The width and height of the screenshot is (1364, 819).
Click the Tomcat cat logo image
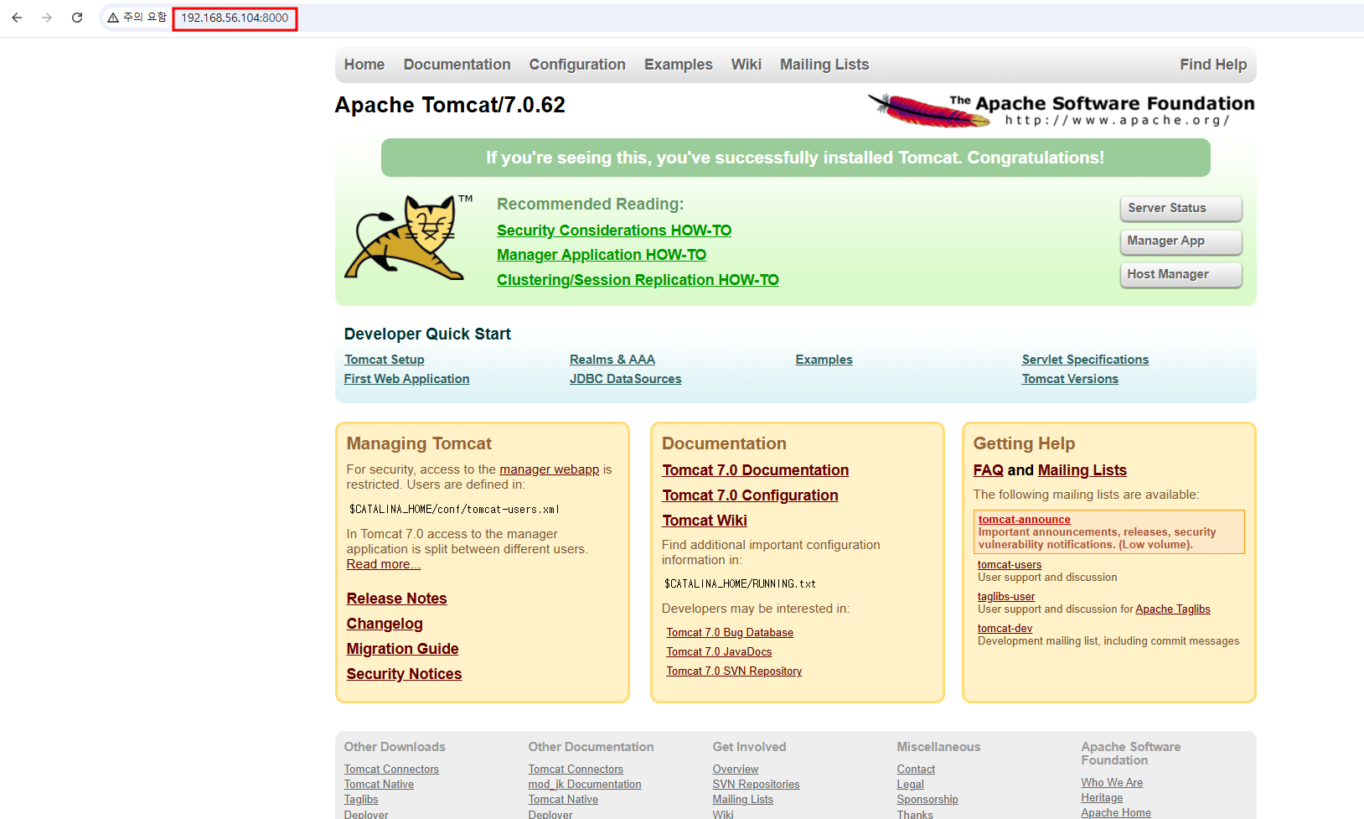pos(408,237)
